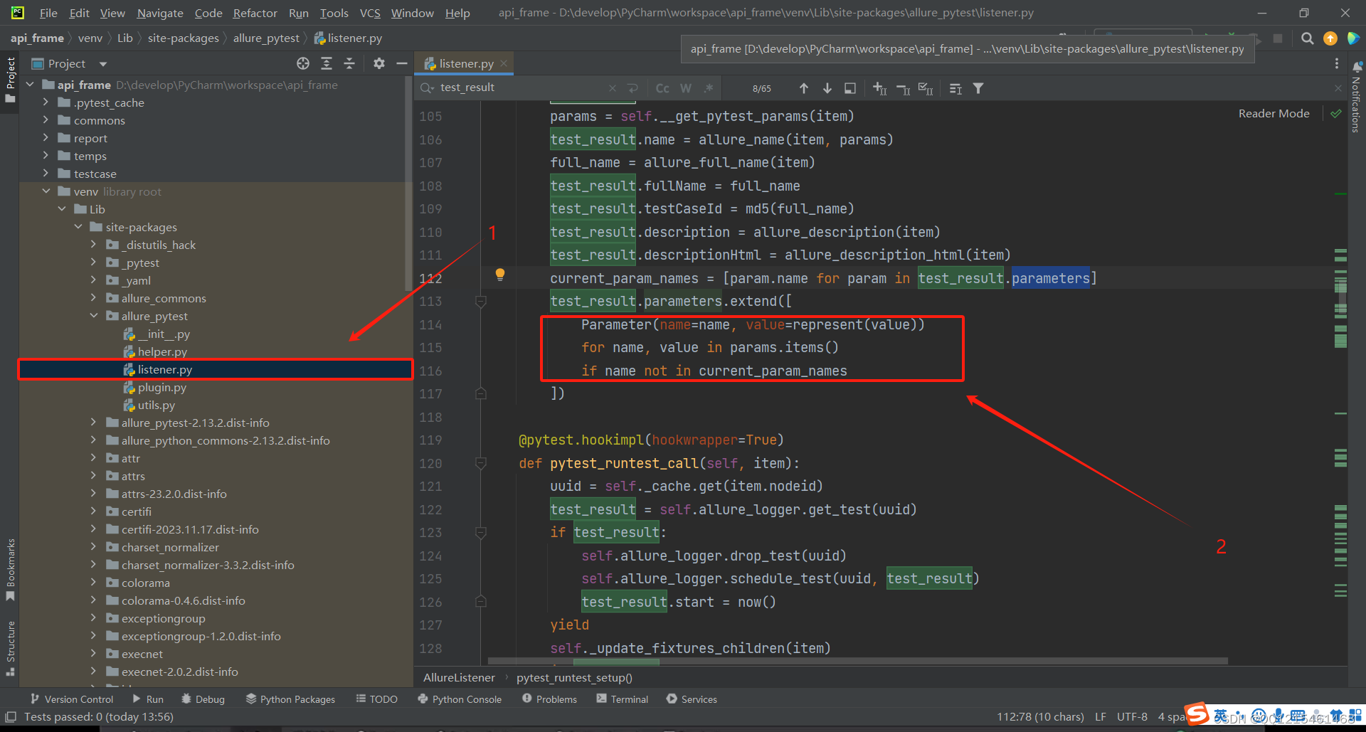
Task: Expand testcase folder
Action: coord(46,174)
